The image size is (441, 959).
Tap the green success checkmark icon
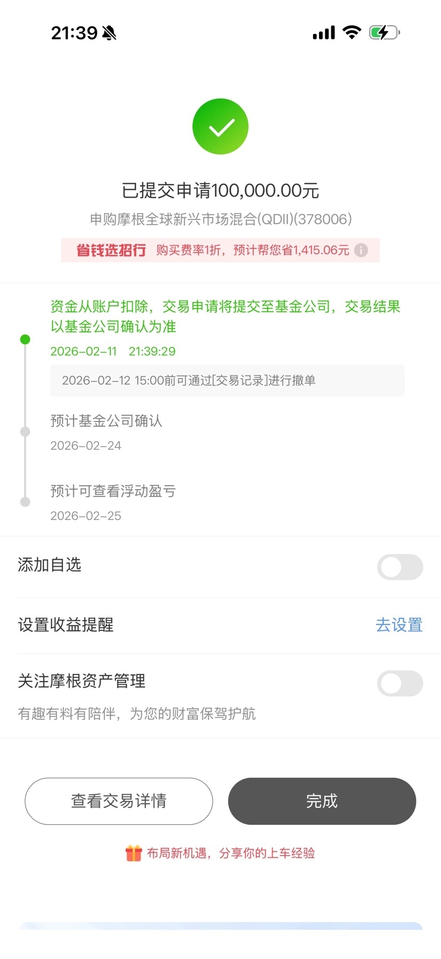pos(220,127)
